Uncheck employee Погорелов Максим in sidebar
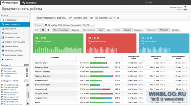The height and width of the screenshot is (106, 191). (2, 102)
